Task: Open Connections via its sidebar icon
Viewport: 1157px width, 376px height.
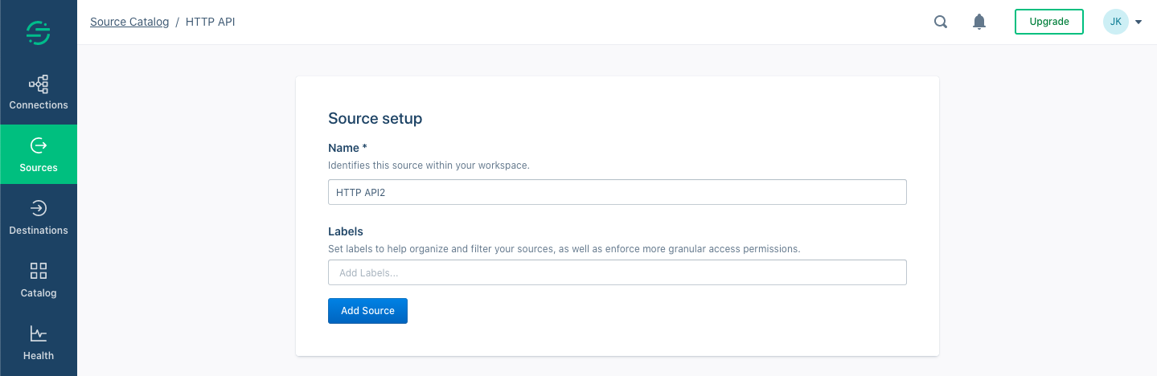Action: click(39, 84)
